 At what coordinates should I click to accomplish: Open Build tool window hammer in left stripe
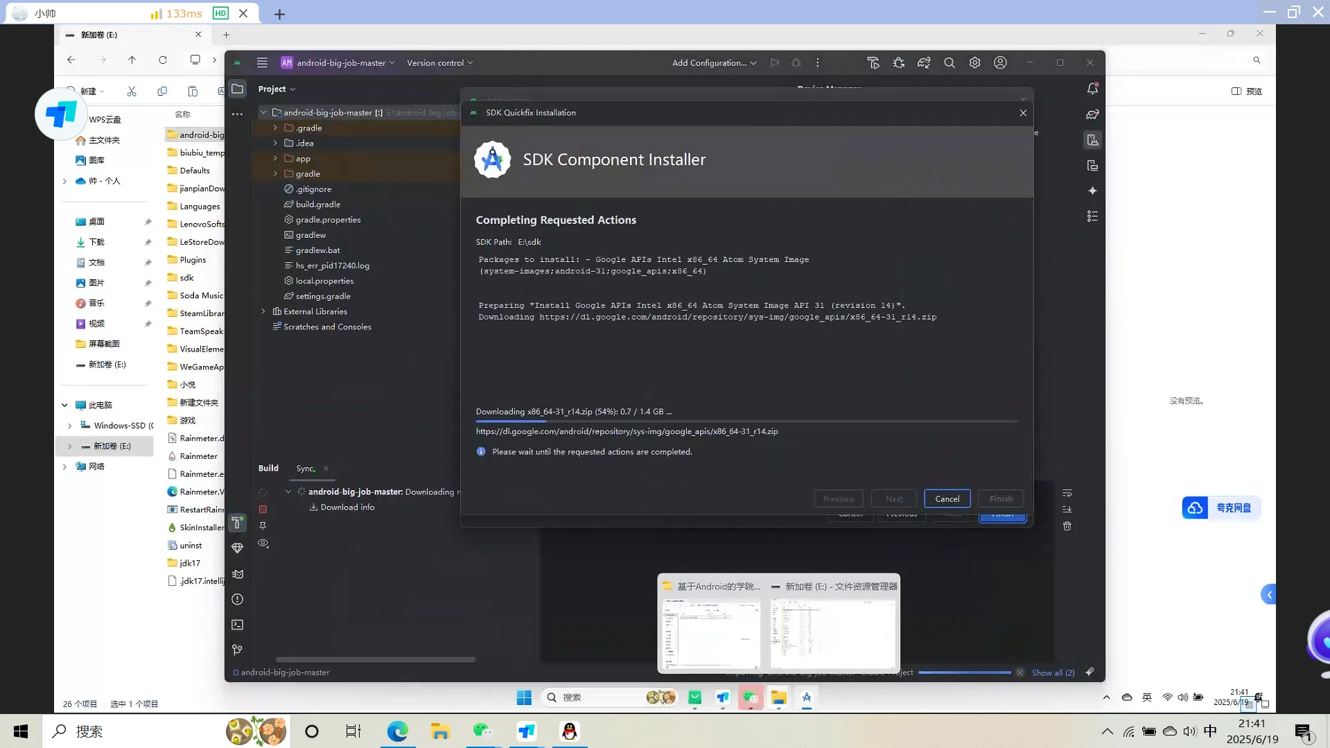point(238,522)
